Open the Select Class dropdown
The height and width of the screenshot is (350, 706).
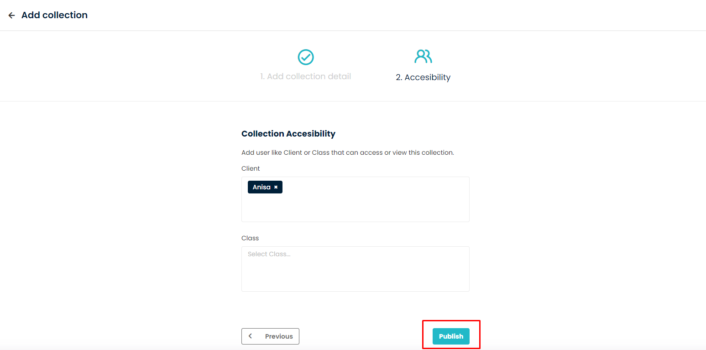(x=356, y=269)
